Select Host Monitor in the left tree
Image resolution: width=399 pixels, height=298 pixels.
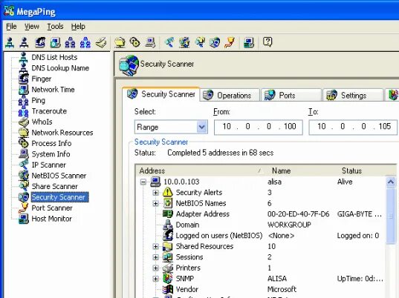coord(52,219)
